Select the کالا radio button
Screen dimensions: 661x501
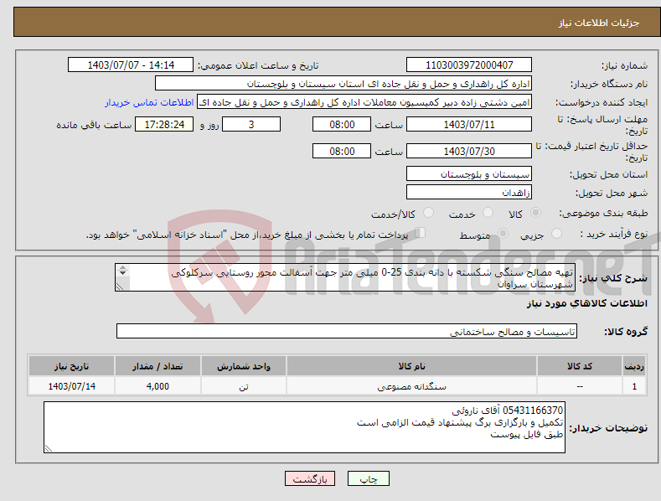coord(535,213)
